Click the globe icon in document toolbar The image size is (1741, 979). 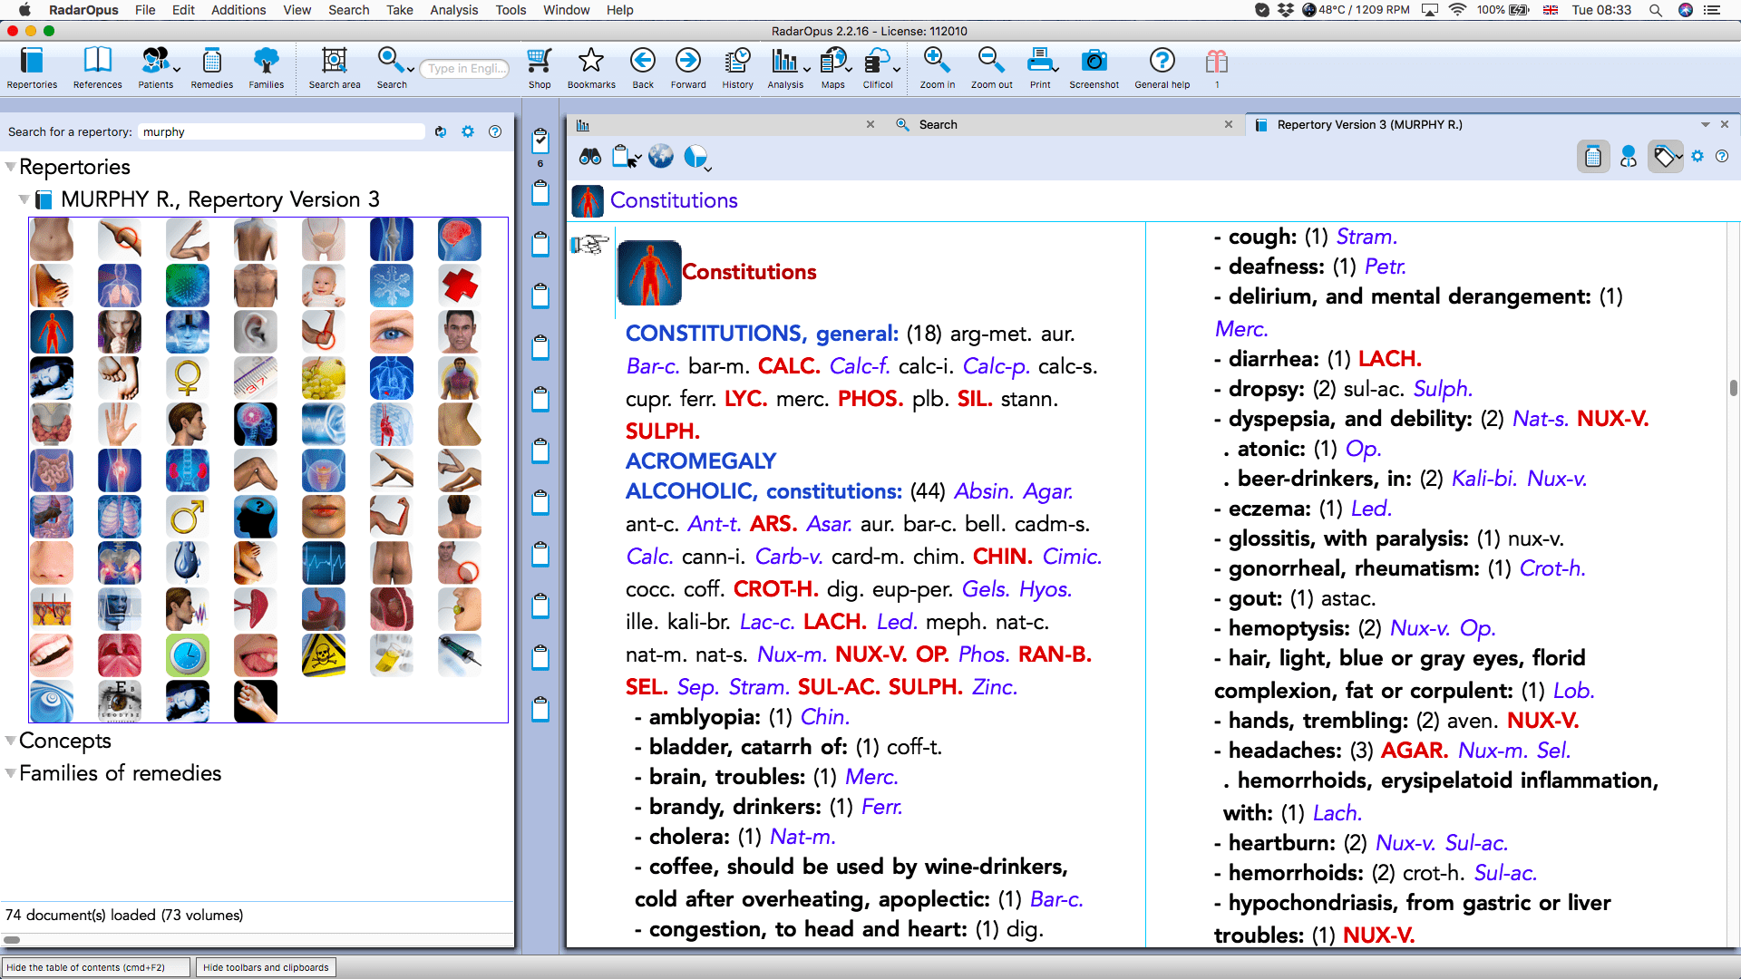661,157
